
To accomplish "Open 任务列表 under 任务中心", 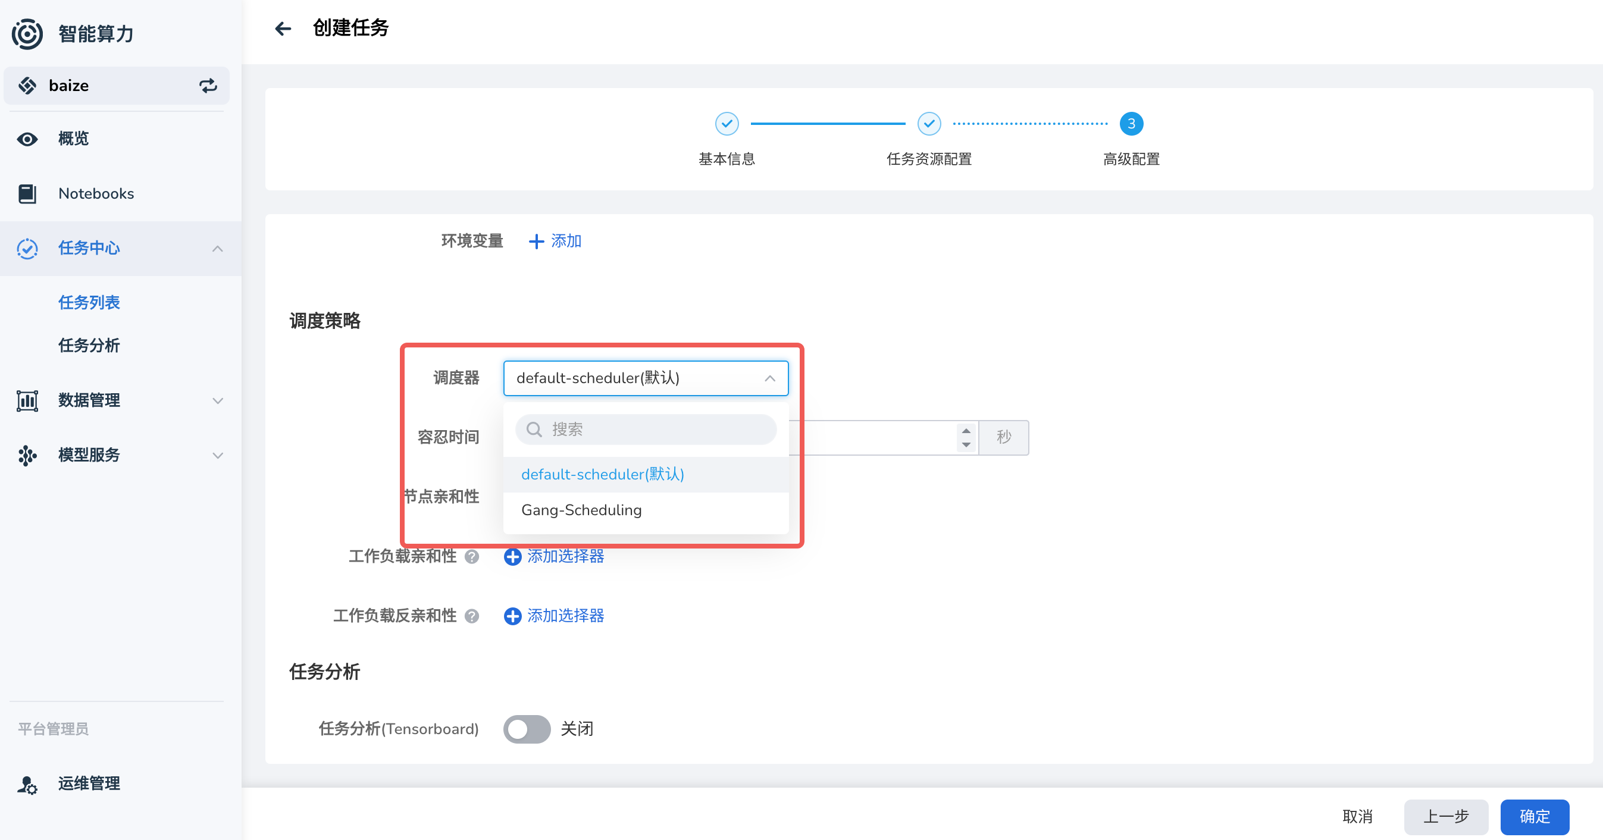I will (x=89, y=302).
